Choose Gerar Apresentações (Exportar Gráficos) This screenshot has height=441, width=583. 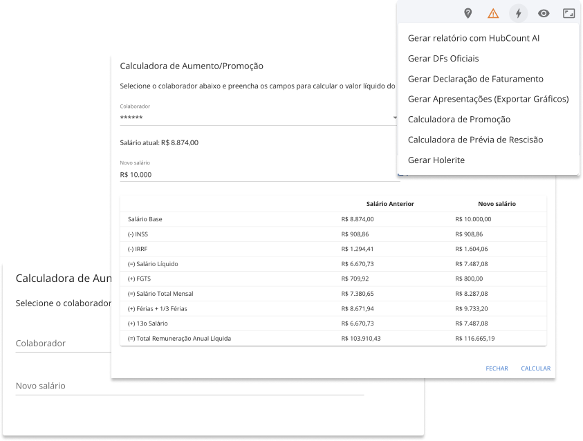(488, 100)
